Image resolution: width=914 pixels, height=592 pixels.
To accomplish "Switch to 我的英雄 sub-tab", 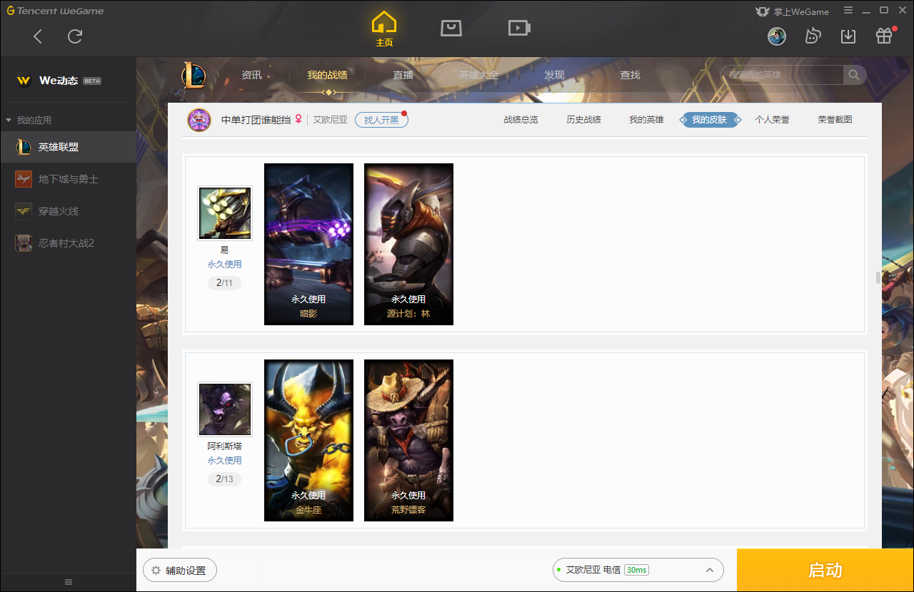I will [647, 120].
